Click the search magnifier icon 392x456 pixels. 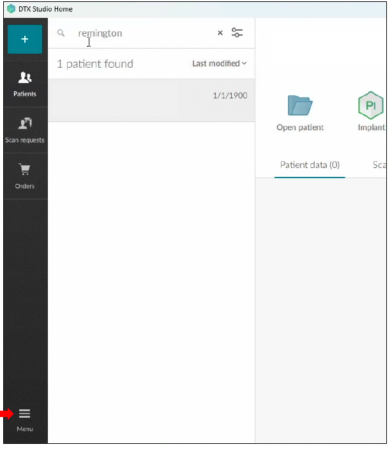[61, 33]
